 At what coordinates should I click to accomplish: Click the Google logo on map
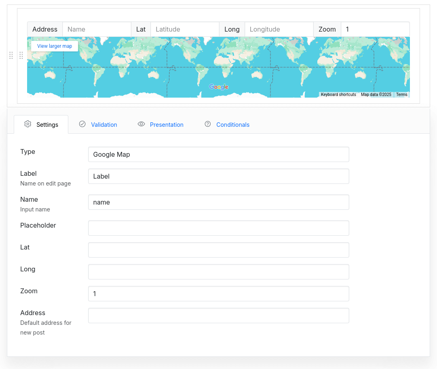pos(219,87)
